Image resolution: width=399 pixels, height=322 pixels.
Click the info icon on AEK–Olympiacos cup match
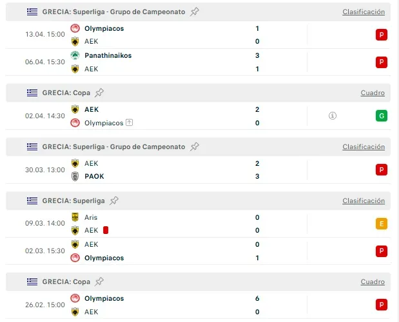tap(333, 116)
